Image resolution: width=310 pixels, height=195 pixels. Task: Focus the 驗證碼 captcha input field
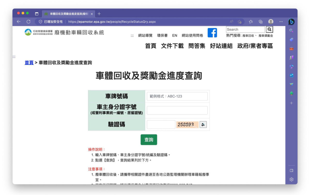(x=161, y=125)
